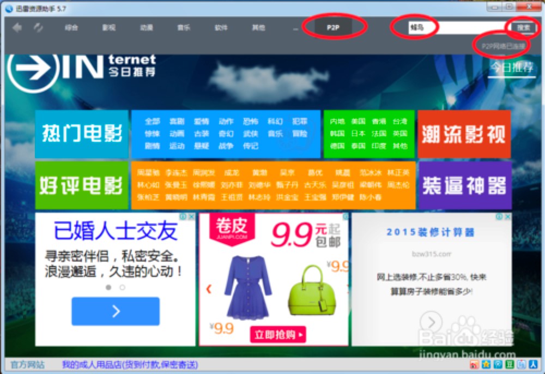Switch to the 软件 tab

221,27
